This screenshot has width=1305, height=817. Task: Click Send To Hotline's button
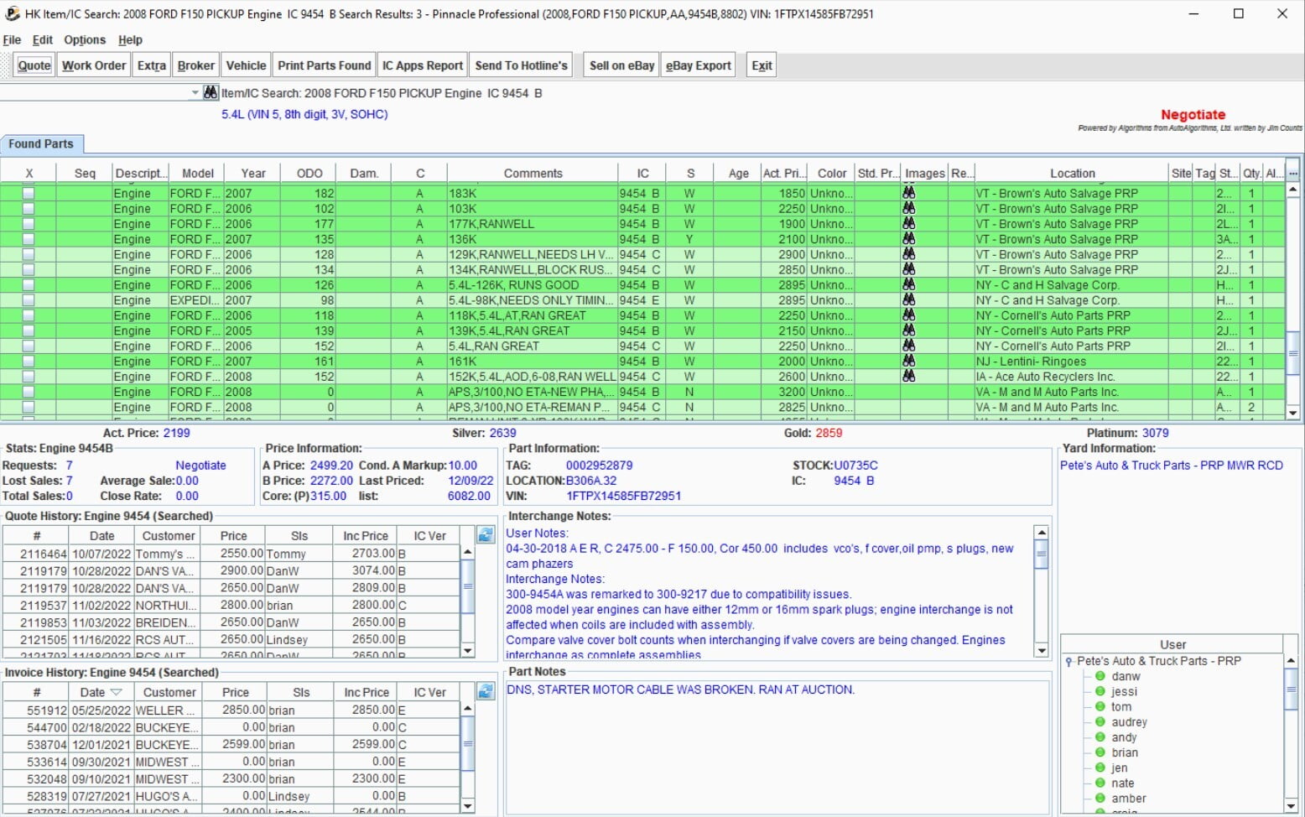pyautogui.click(x=522, y=65)
